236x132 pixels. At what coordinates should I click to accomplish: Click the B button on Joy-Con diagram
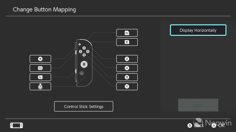tap(84, 55)
